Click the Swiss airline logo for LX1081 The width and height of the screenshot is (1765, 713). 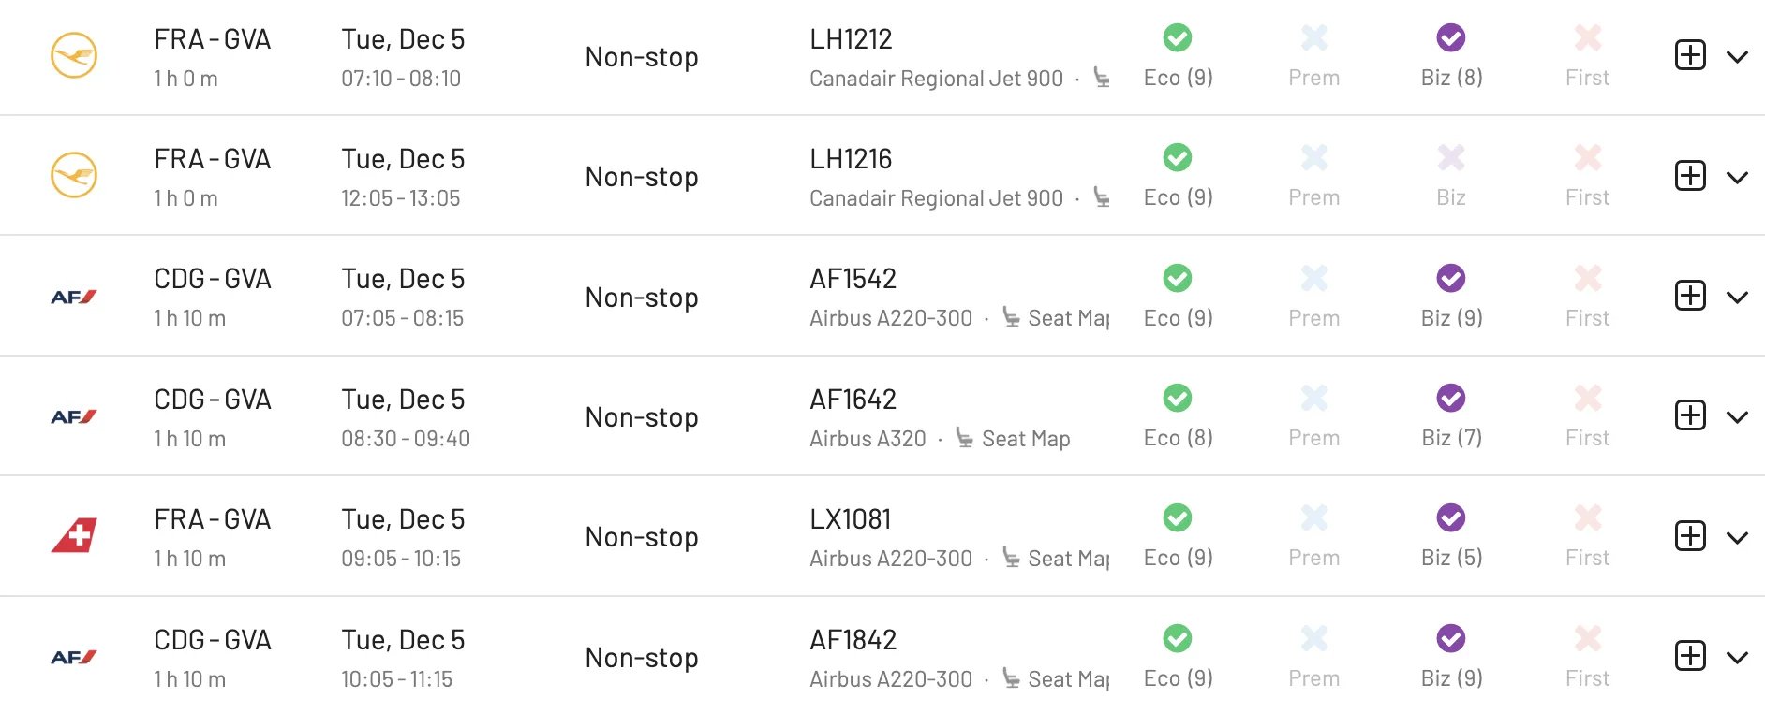[74, 535]
